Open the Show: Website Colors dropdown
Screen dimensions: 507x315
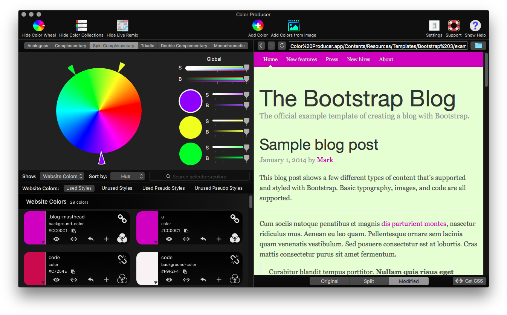(62, 176)
